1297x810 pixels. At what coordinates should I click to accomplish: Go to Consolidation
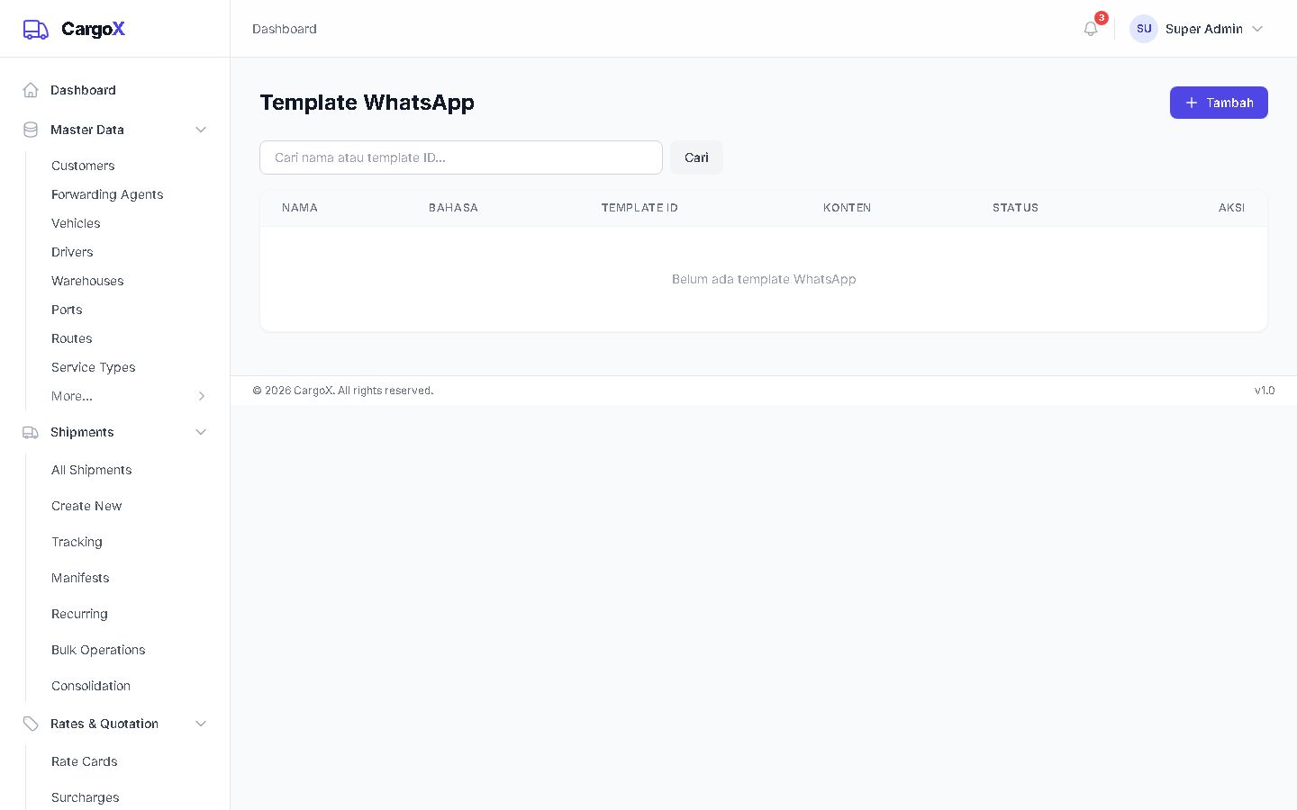[x=91, y=686]
